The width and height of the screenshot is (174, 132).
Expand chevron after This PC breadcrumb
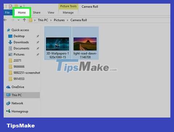click(51, 20)
